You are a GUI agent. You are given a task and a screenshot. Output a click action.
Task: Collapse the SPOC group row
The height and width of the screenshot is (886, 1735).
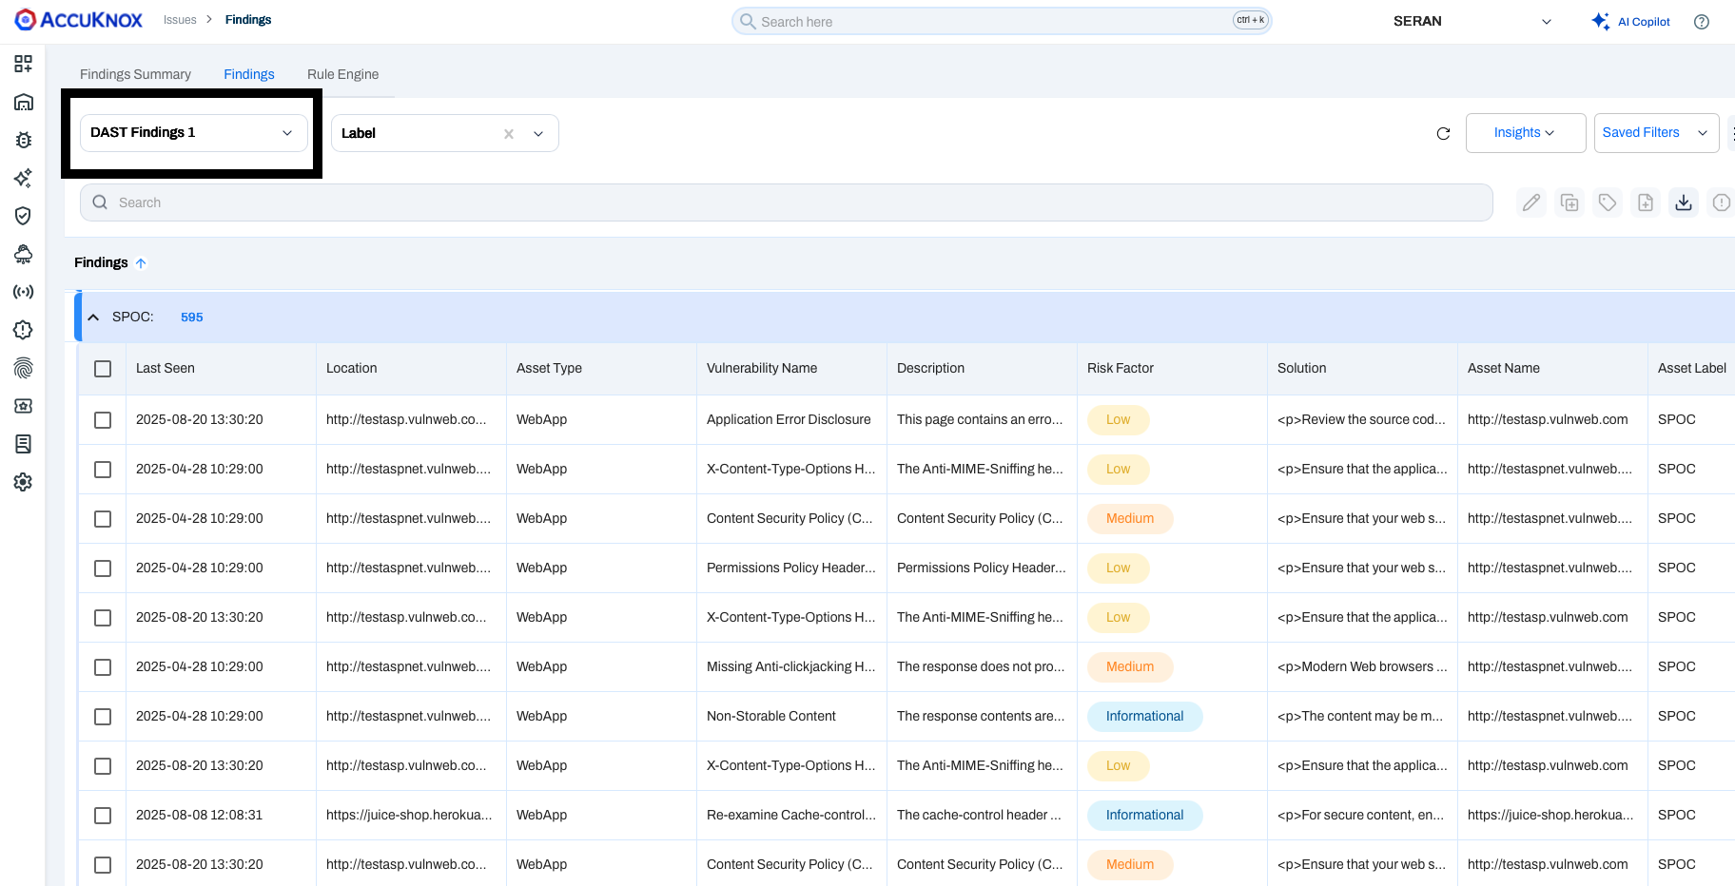click(93, 318)
